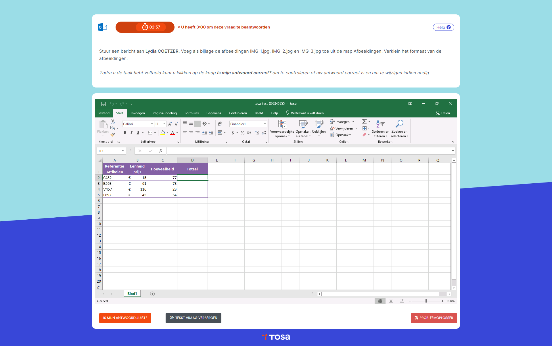Click Is mijn antwoord juist button

click(125, 318)
